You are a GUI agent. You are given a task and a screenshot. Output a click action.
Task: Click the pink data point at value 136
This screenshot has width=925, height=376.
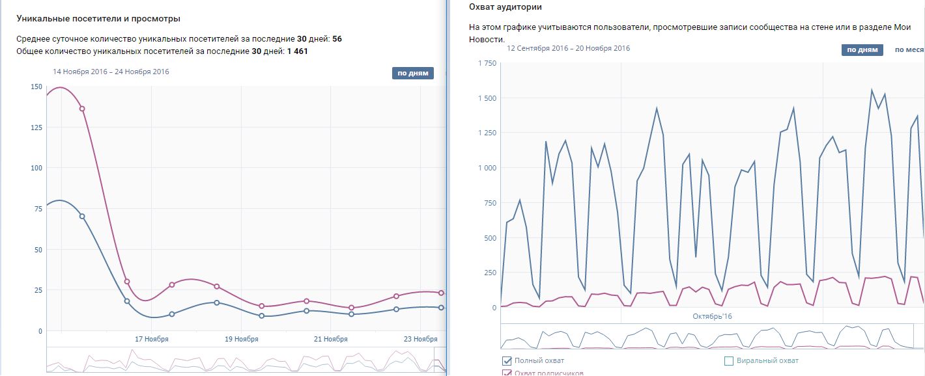[x=82, y=109]
